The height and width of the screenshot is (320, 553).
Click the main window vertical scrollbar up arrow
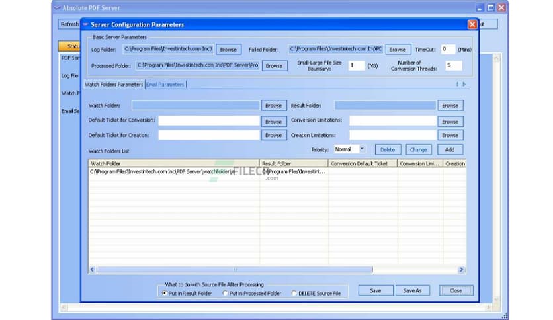coord(497,58)
